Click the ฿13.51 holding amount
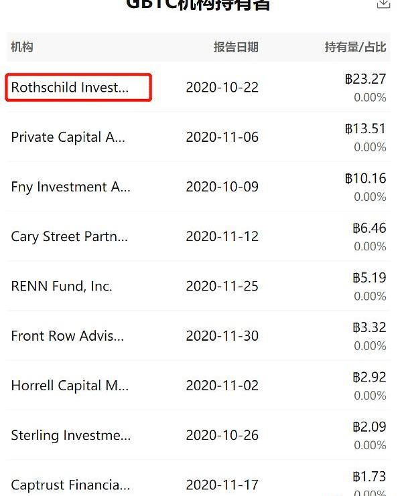The image size is (402, 496). 365,129
